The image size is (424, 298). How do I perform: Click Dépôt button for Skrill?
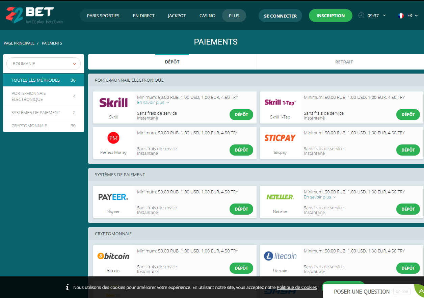tap(241, 114)
